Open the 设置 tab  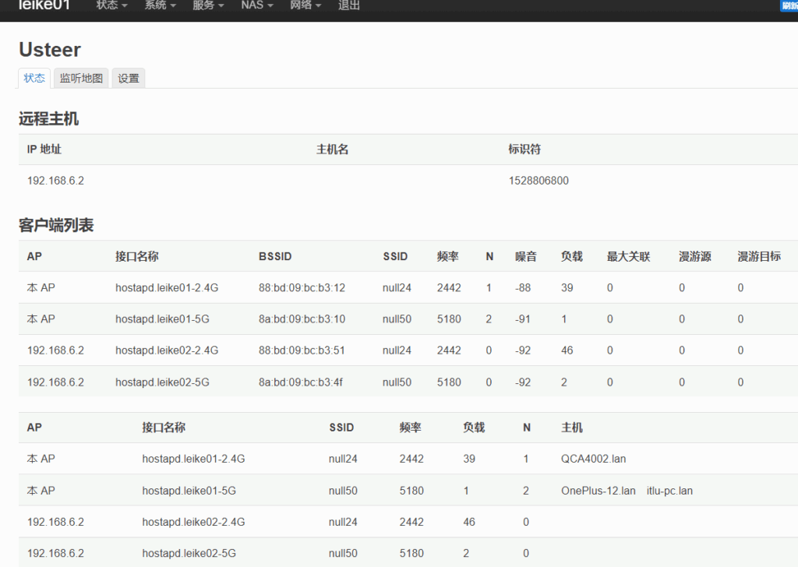click(129, 78)
